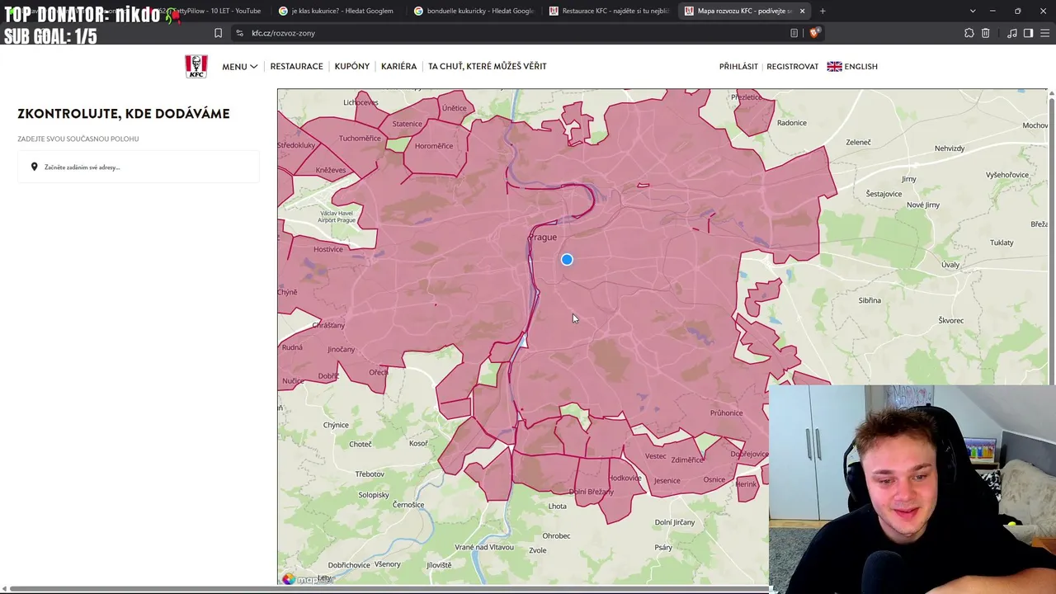Open the Brave Shields icon
This screenshot has width=1056, height=594.
pyautogui.click(x=814, y=33)
